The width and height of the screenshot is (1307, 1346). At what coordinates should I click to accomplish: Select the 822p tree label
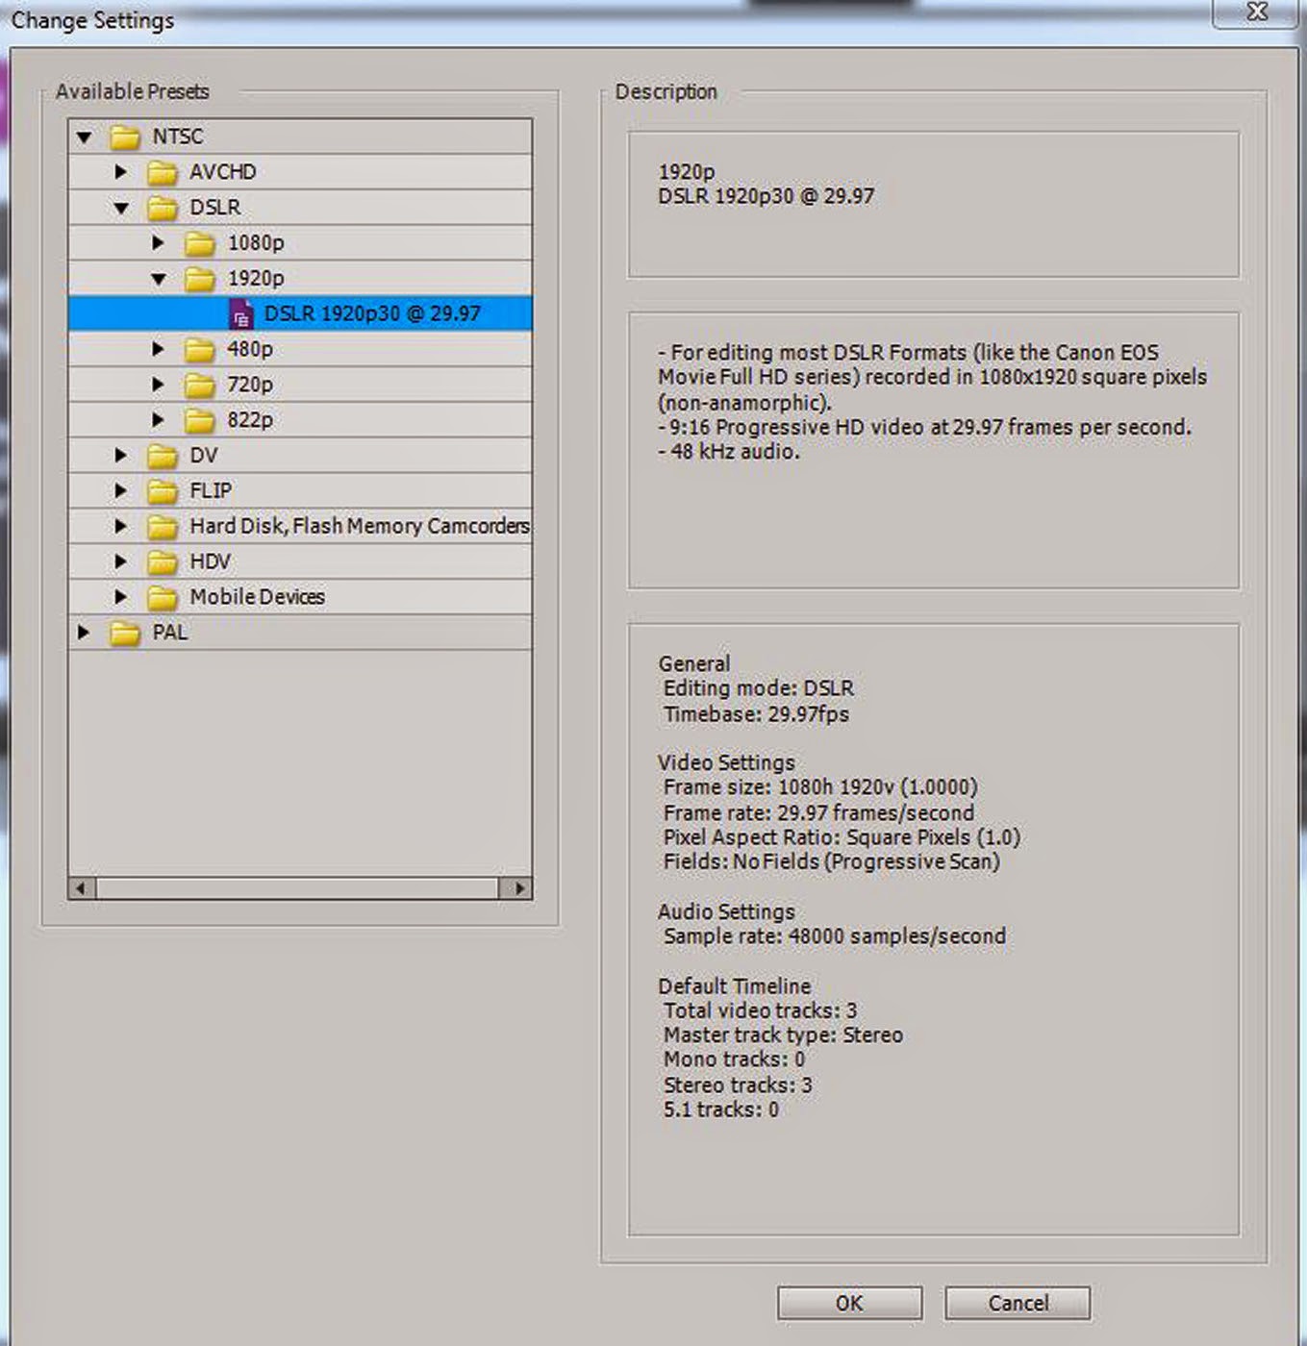point(250,420)
